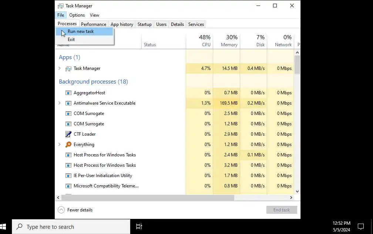The height and width of the screenshot is (234, 373).
Task: Choose Exit in the File menu
Action: coord(84,40)
